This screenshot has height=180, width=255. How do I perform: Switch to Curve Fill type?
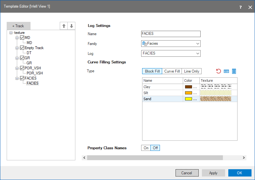pyautogui.click(x=172, y=71)
